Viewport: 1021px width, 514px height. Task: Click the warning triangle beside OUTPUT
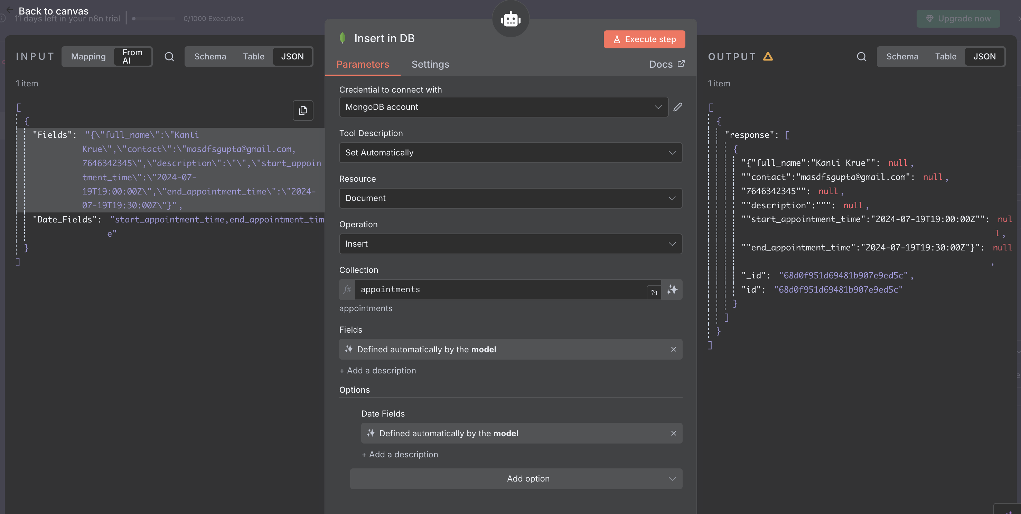tap(769, 56)
